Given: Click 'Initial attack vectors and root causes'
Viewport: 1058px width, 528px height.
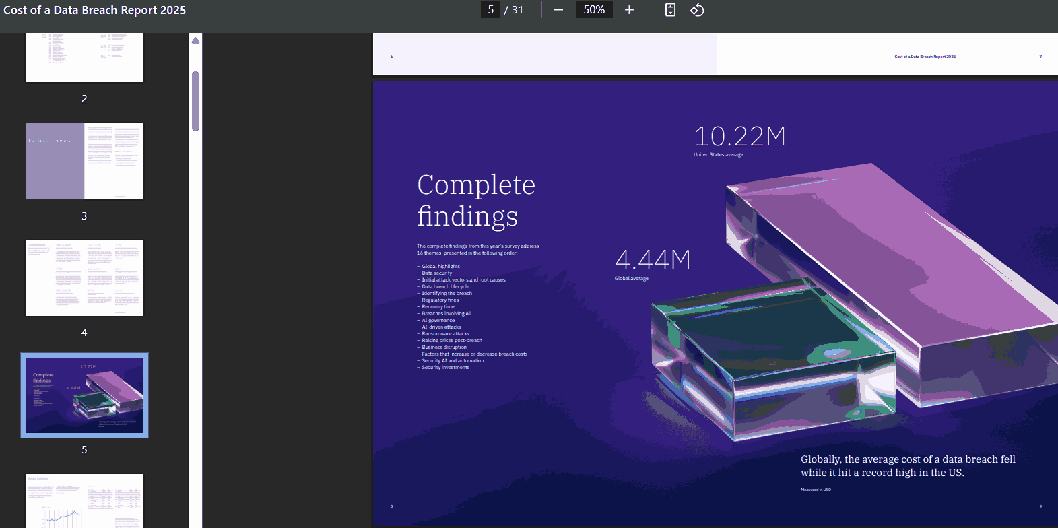Looking at the screenshot, I should (x=464, y=280).
